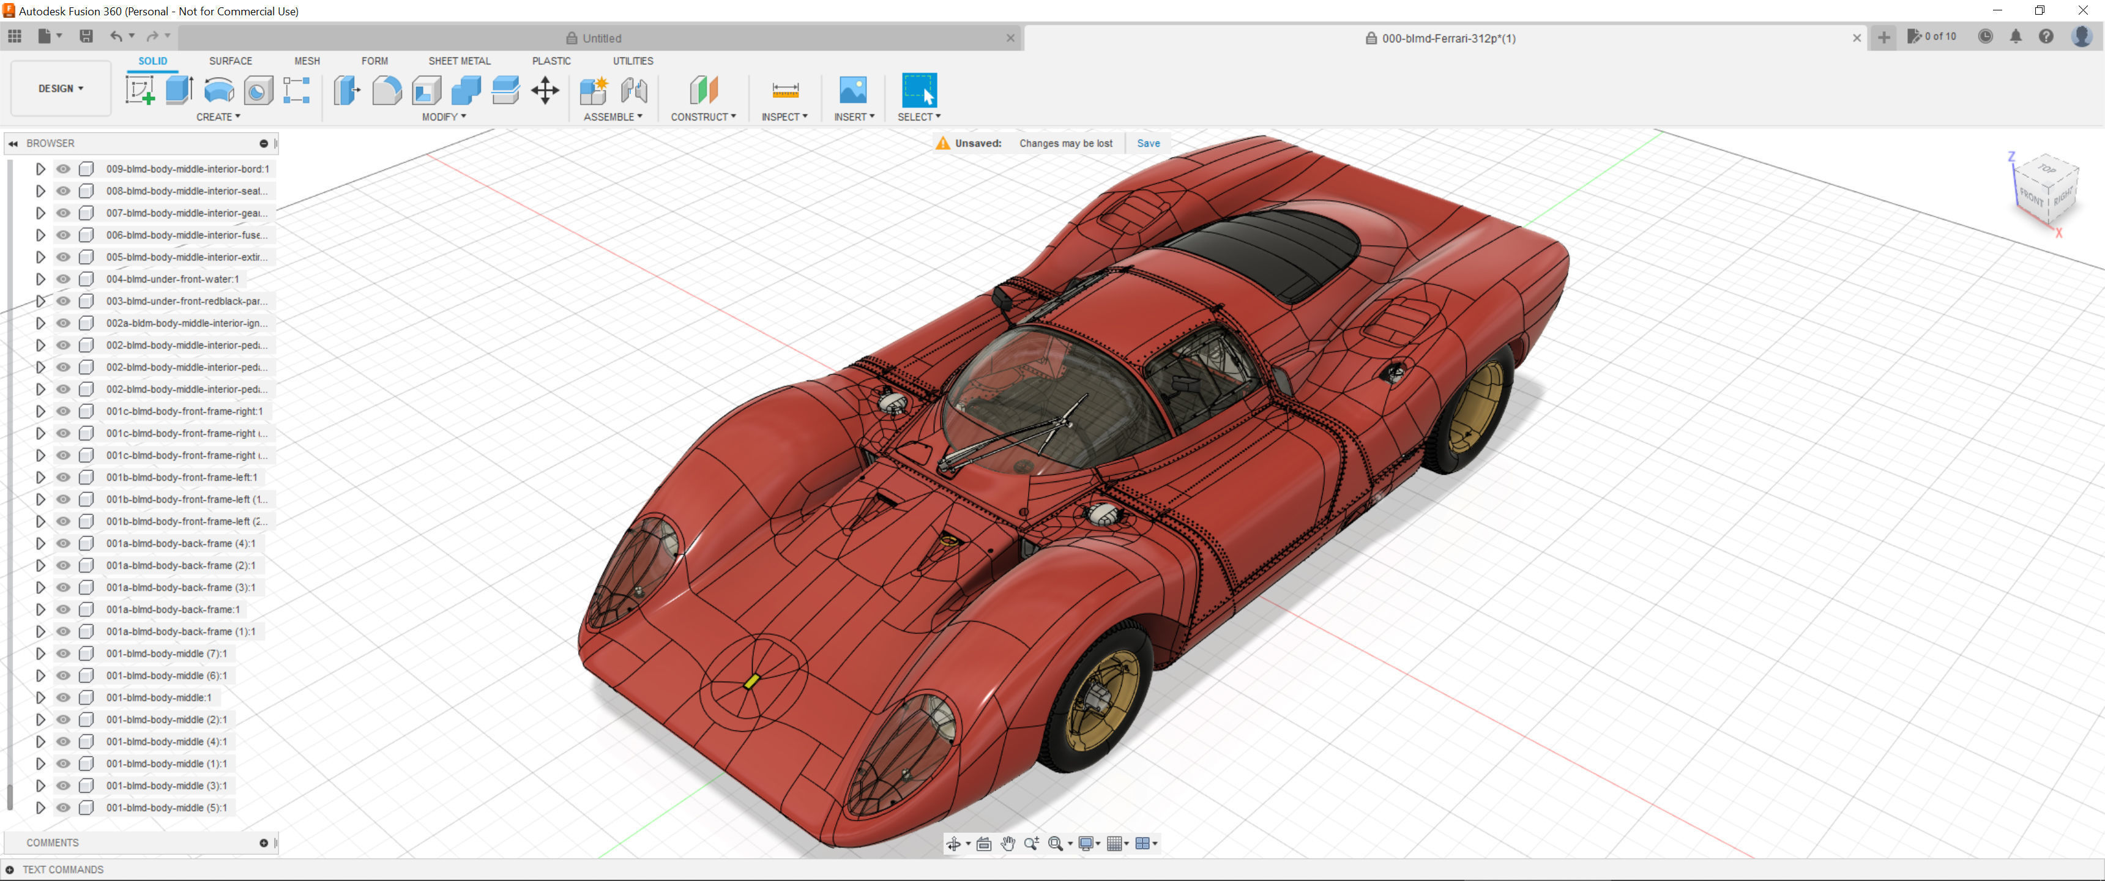Open the notifications bell
The image size is (2105, 881).
(2016, 37)
